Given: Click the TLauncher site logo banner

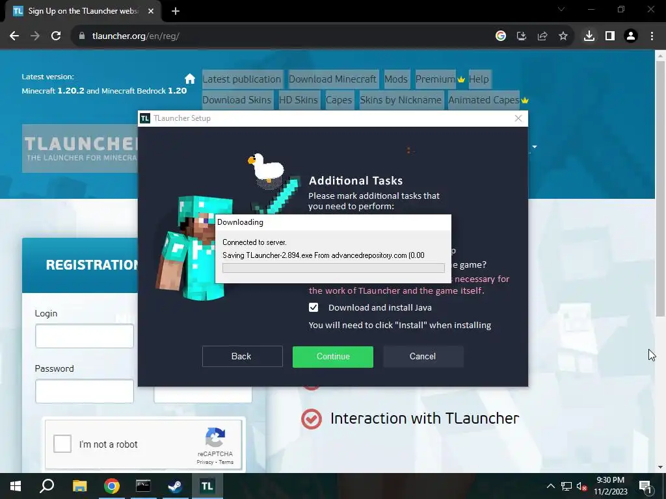Looking at the screenshot, I should point(80,149).
